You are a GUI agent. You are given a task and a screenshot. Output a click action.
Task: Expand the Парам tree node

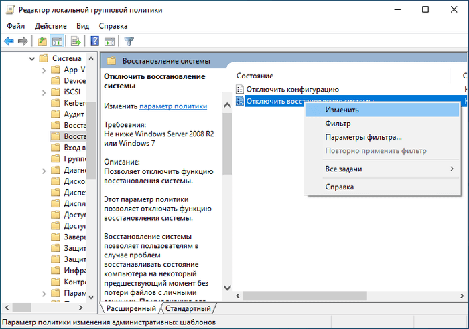point(44,294)
